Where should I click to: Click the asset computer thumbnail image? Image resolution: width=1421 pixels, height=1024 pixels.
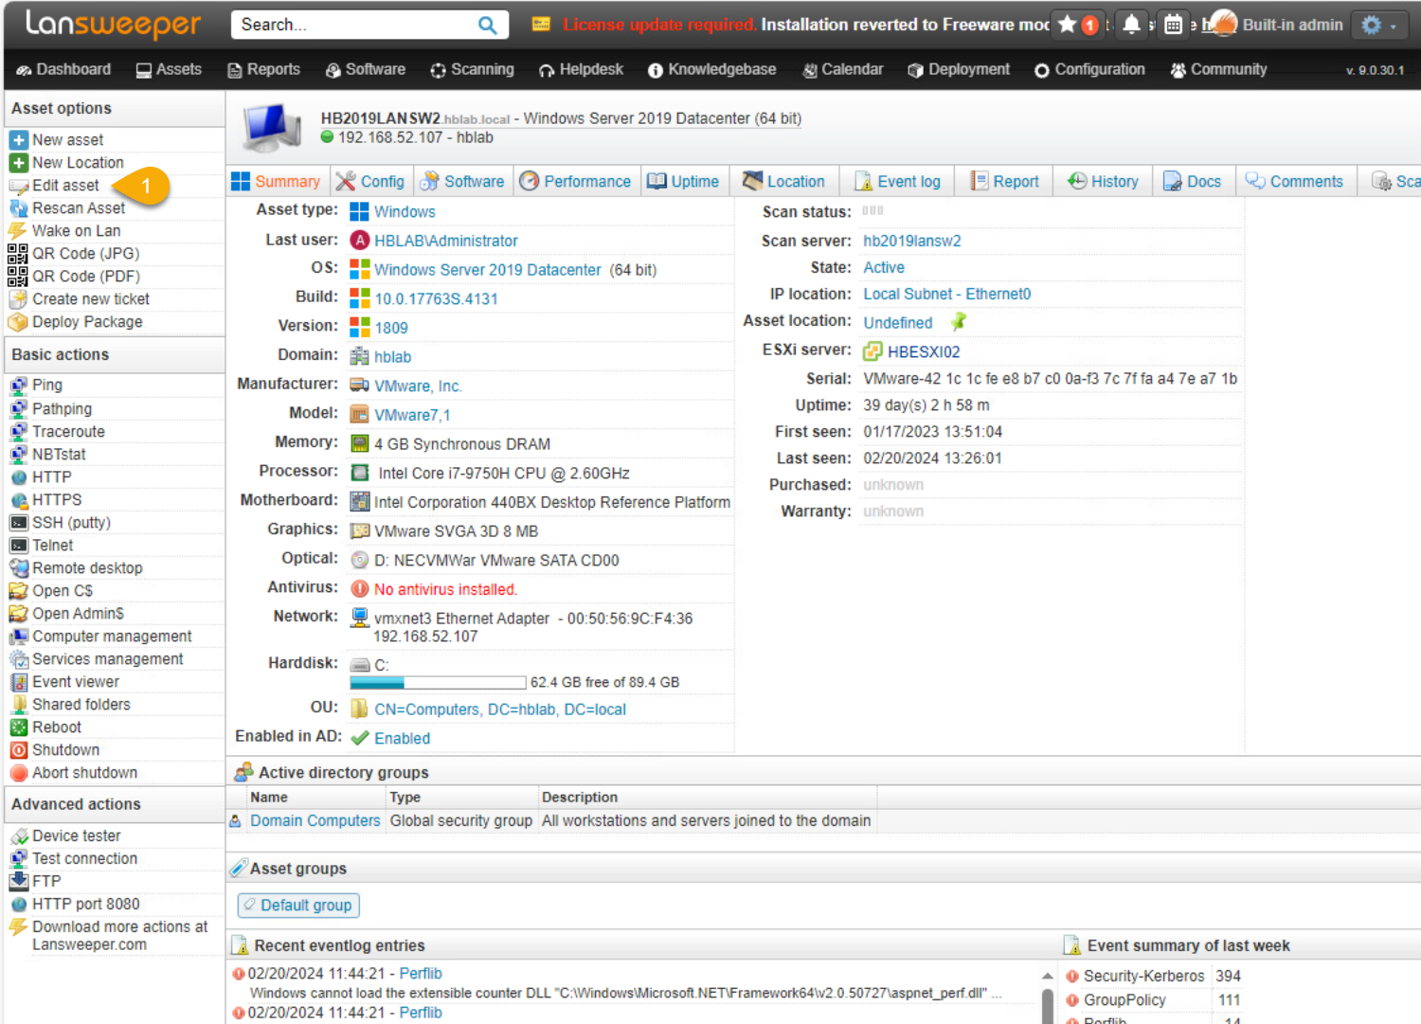click(x=272, y=128)
